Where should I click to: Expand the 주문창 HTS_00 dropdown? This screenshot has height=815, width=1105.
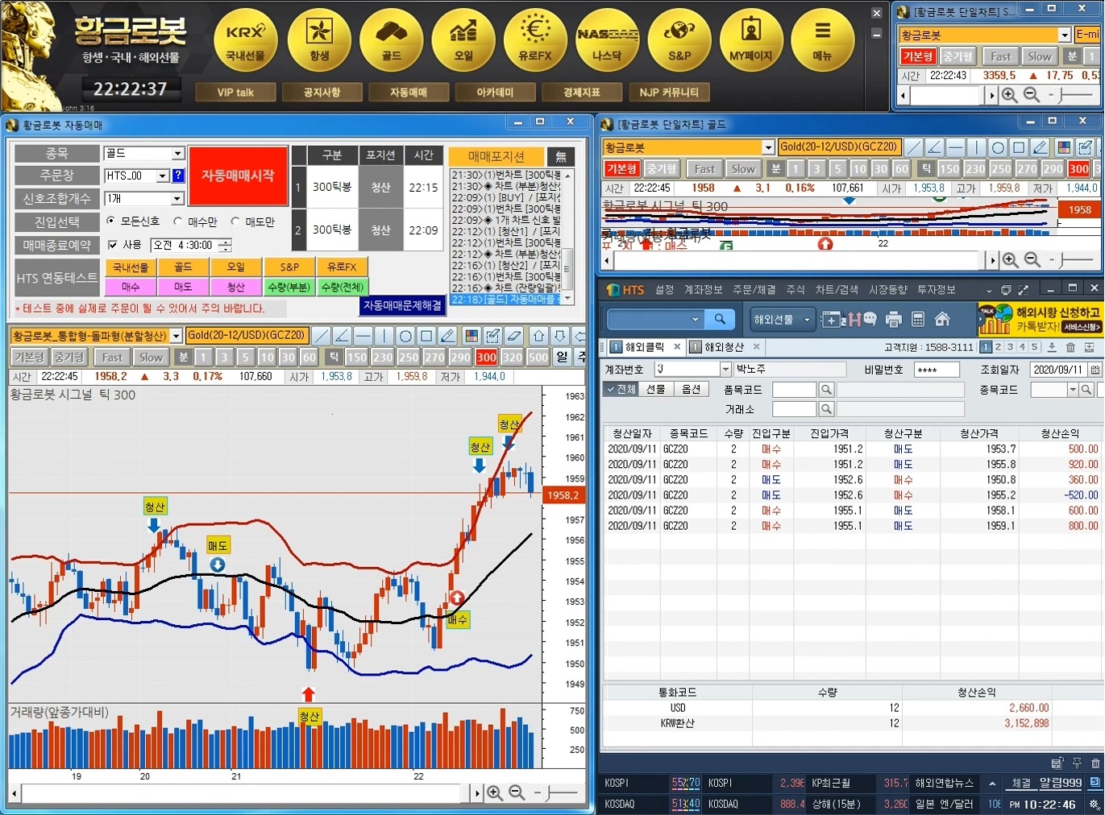[162, 176]
